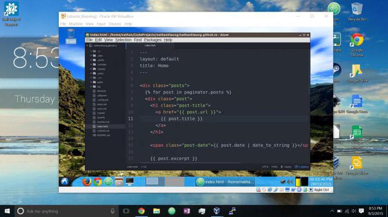Click the HTML grammar selector in status bar

(x=274, y=167)
